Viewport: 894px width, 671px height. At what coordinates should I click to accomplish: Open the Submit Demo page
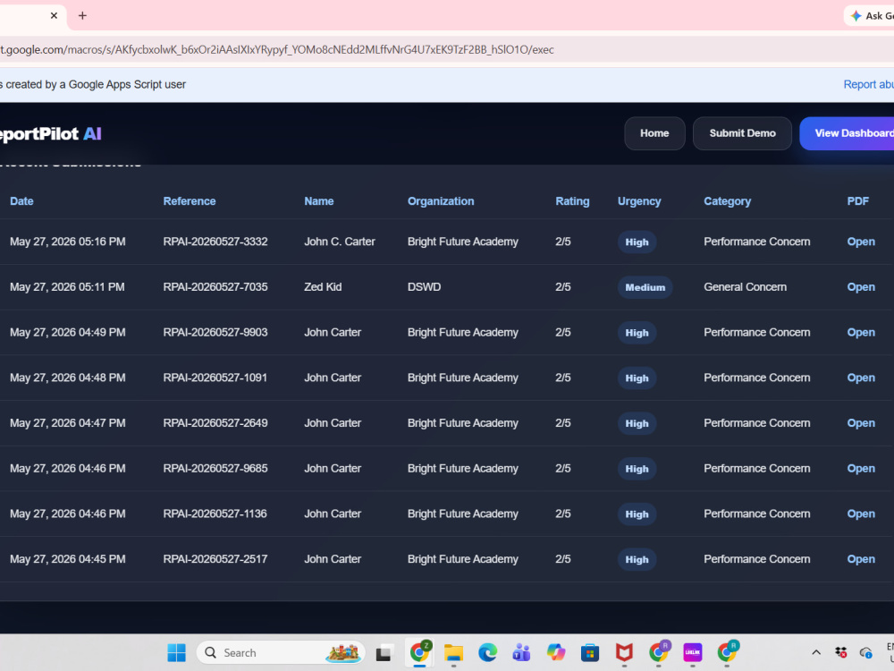point(742,133)
